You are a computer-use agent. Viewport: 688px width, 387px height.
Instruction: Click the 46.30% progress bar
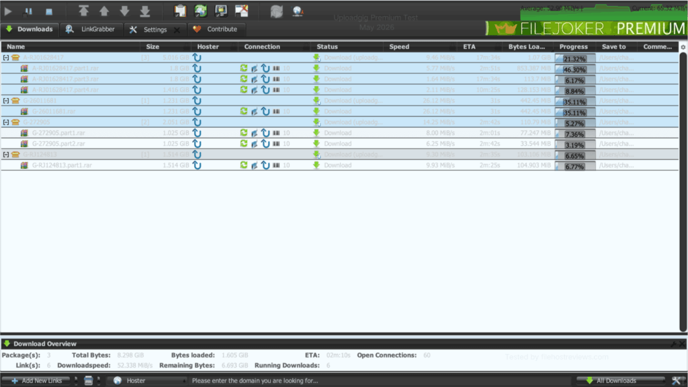point(575,69)
